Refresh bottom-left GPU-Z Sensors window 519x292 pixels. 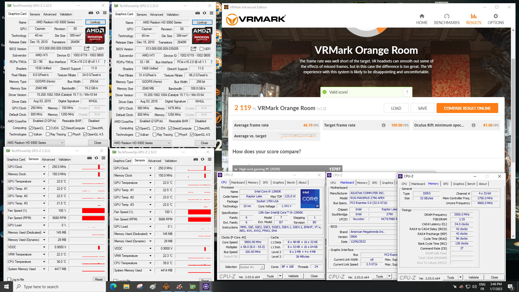(97, 158)
